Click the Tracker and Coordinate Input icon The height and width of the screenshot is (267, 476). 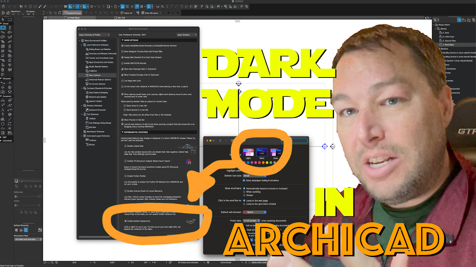[x=87, y=58]
